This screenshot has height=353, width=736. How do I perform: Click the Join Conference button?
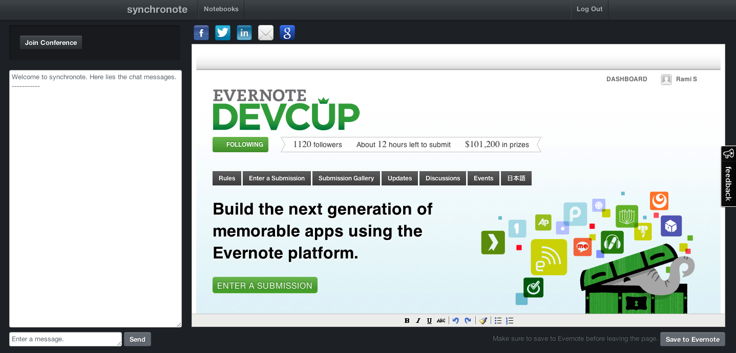tap(51, 43)
